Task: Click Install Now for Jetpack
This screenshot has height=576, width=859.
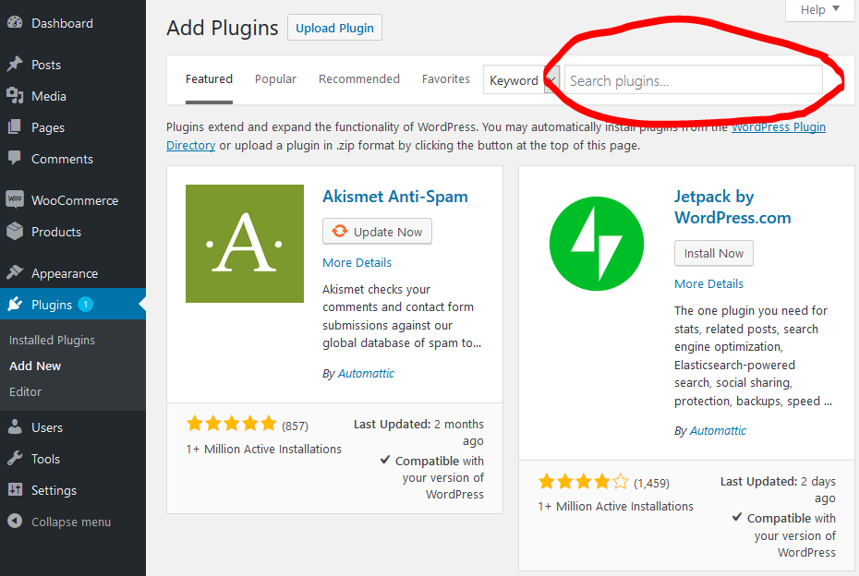Action: tap(714, 253)
